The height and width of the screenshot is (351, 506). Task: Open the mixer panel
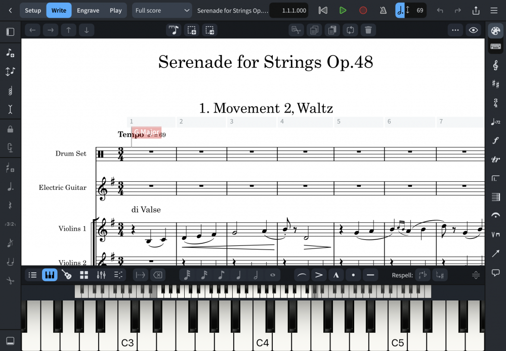101,275
